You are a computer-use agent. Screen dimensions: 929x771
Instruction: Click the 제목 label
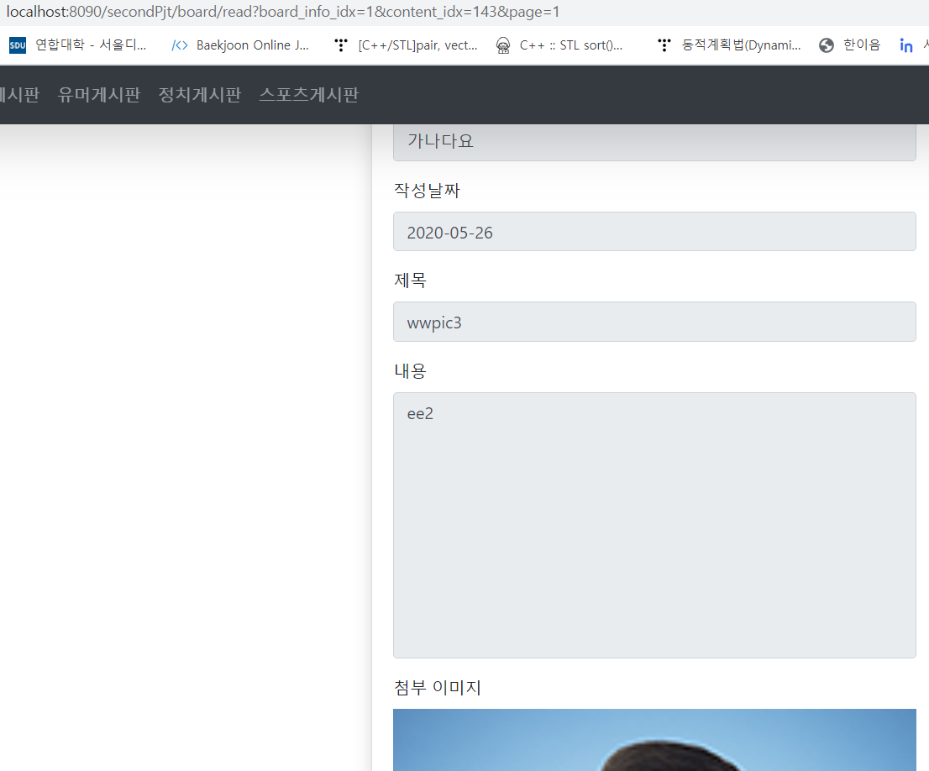click(411, 281)
